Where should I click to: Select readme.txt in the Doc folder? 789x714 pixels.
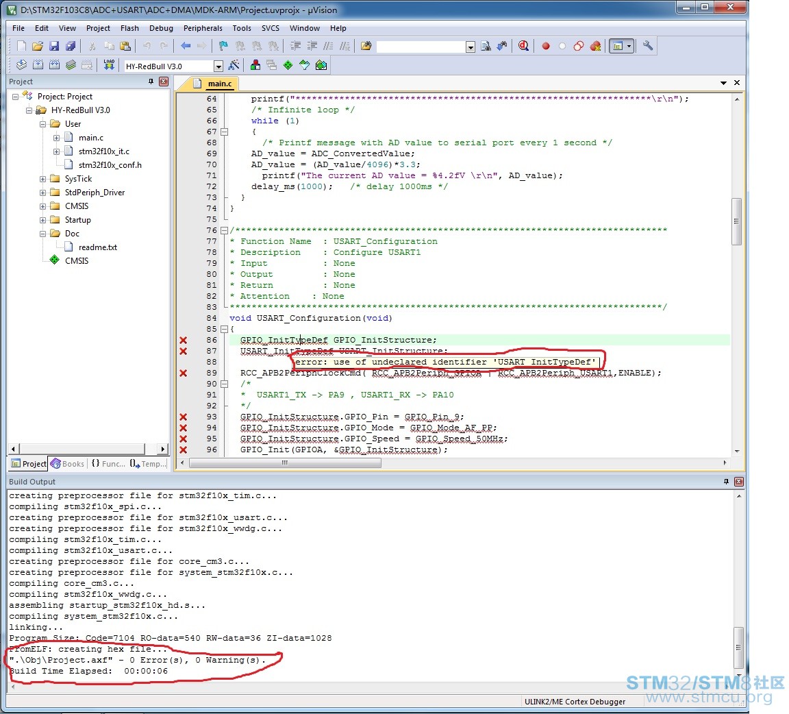pyautogui.click(x=98, y=247)
